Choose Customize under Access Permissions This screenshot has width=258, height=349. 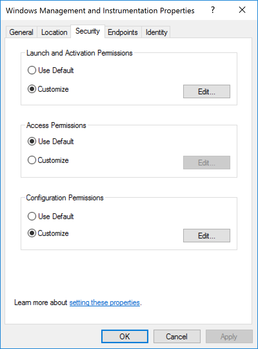32,160
